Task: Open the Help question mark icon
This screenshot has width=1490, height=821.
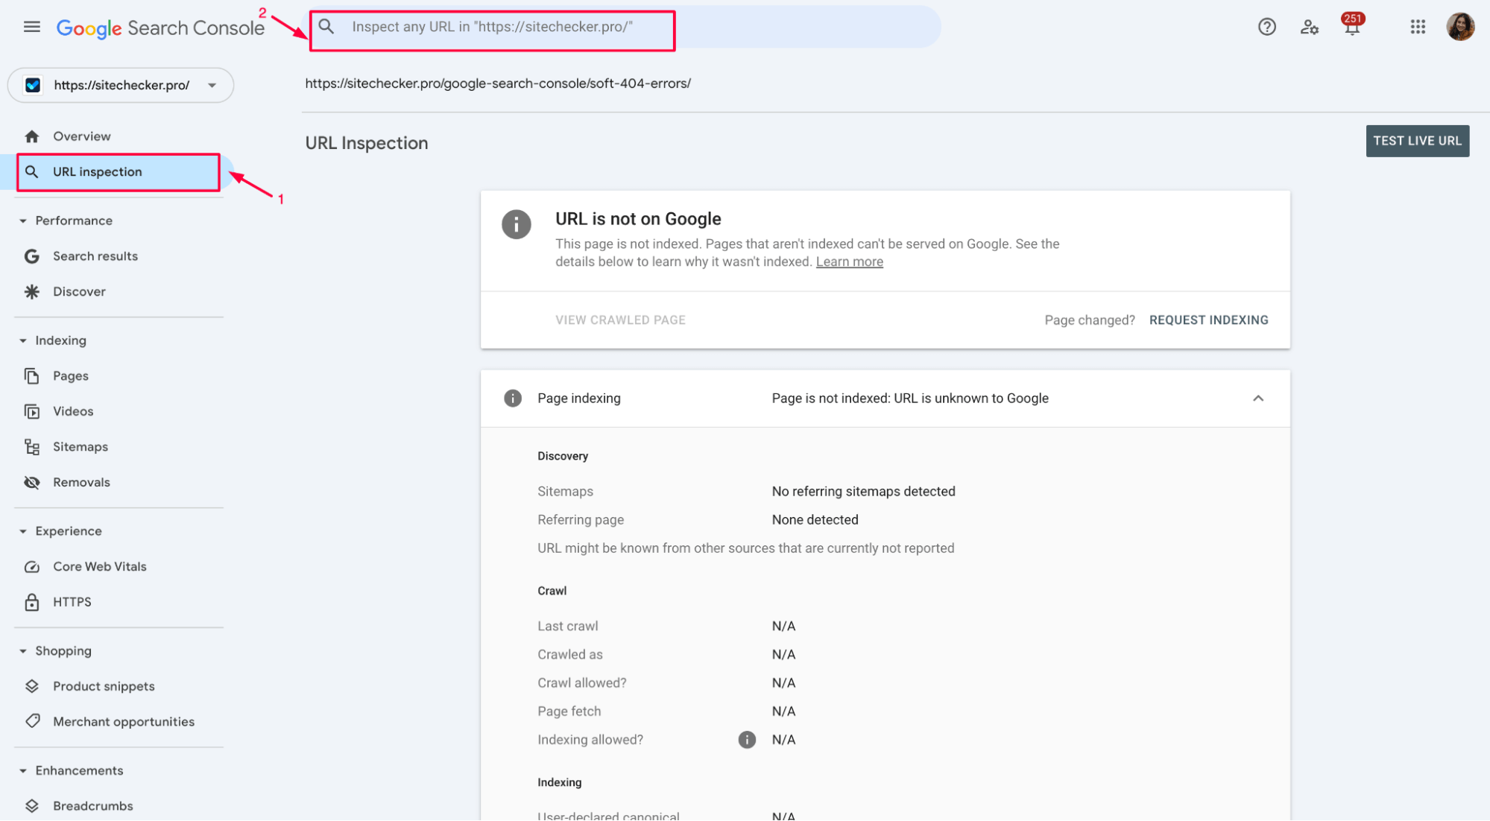Action: point(1266,28)
